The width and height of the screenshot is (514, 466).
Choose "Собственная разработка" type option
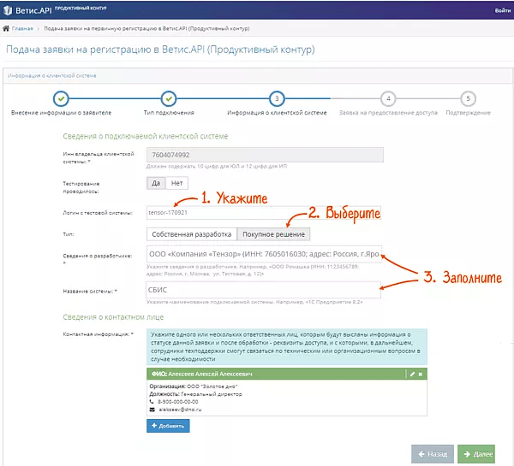(190, 233)
